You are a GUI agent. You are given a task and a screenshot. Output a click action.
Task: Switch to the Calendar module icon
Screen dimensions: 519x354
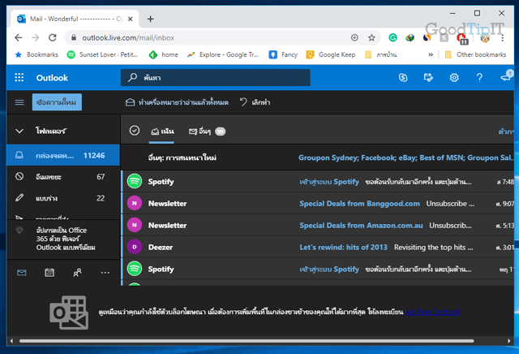coord(49,273)
